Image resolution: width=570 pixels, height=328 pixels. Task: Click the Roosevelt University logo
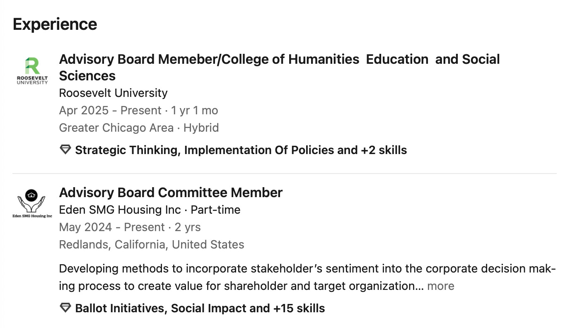[x=32, y=71]
